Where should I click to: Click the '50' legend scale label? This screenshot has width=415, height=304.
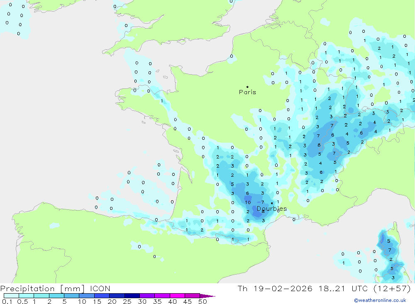203,302
